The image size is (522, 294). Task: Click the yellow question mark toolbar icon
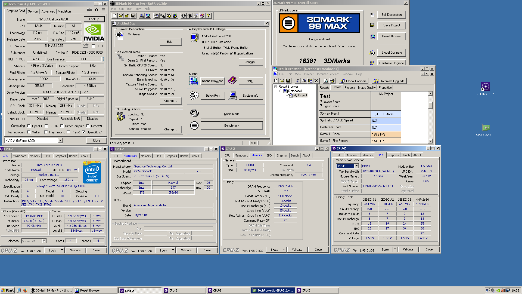[209, 16]
